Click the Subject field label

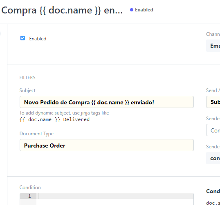(27, 90)
